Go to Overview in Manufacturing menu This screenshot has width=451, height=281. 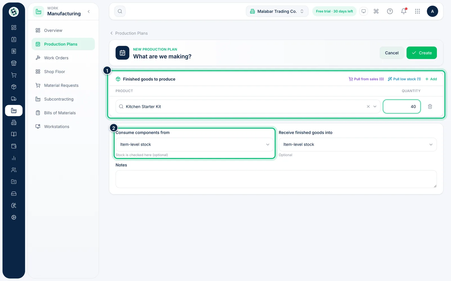(x=63, y=30)
